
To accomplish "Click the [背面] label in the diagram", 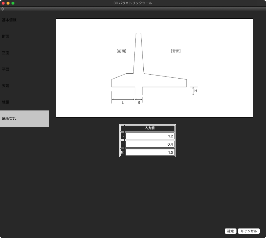I will 176,51.
